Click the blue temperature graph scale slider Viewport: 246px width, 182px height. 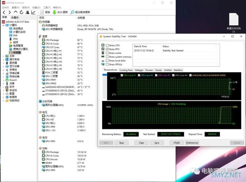[105, 75]
